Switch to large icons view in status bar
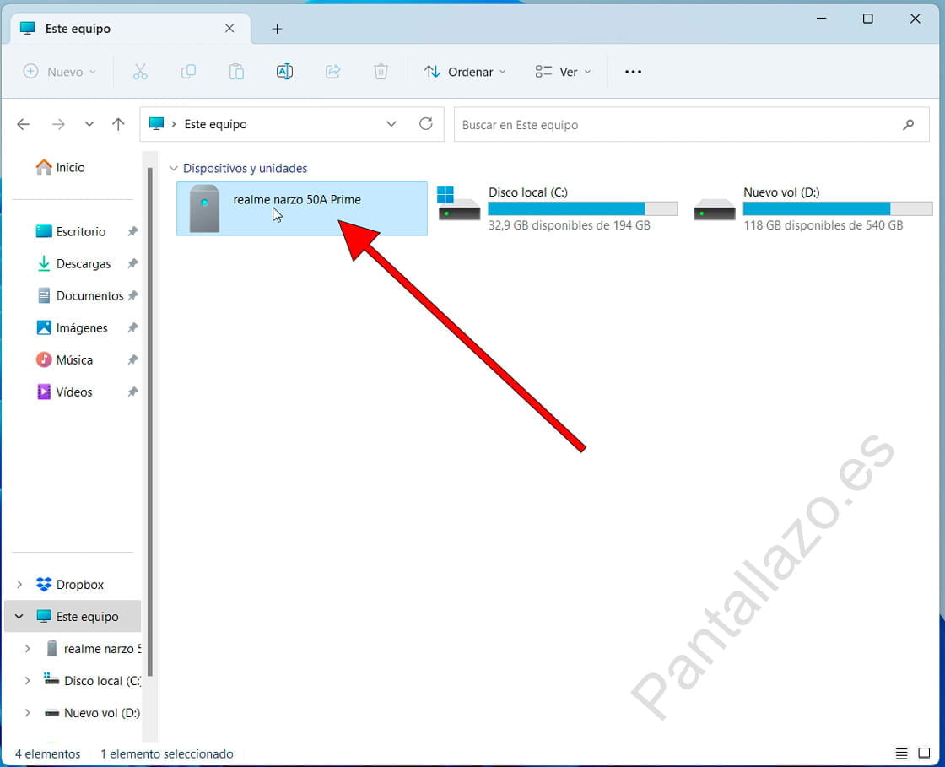 (x=924, y=753)
